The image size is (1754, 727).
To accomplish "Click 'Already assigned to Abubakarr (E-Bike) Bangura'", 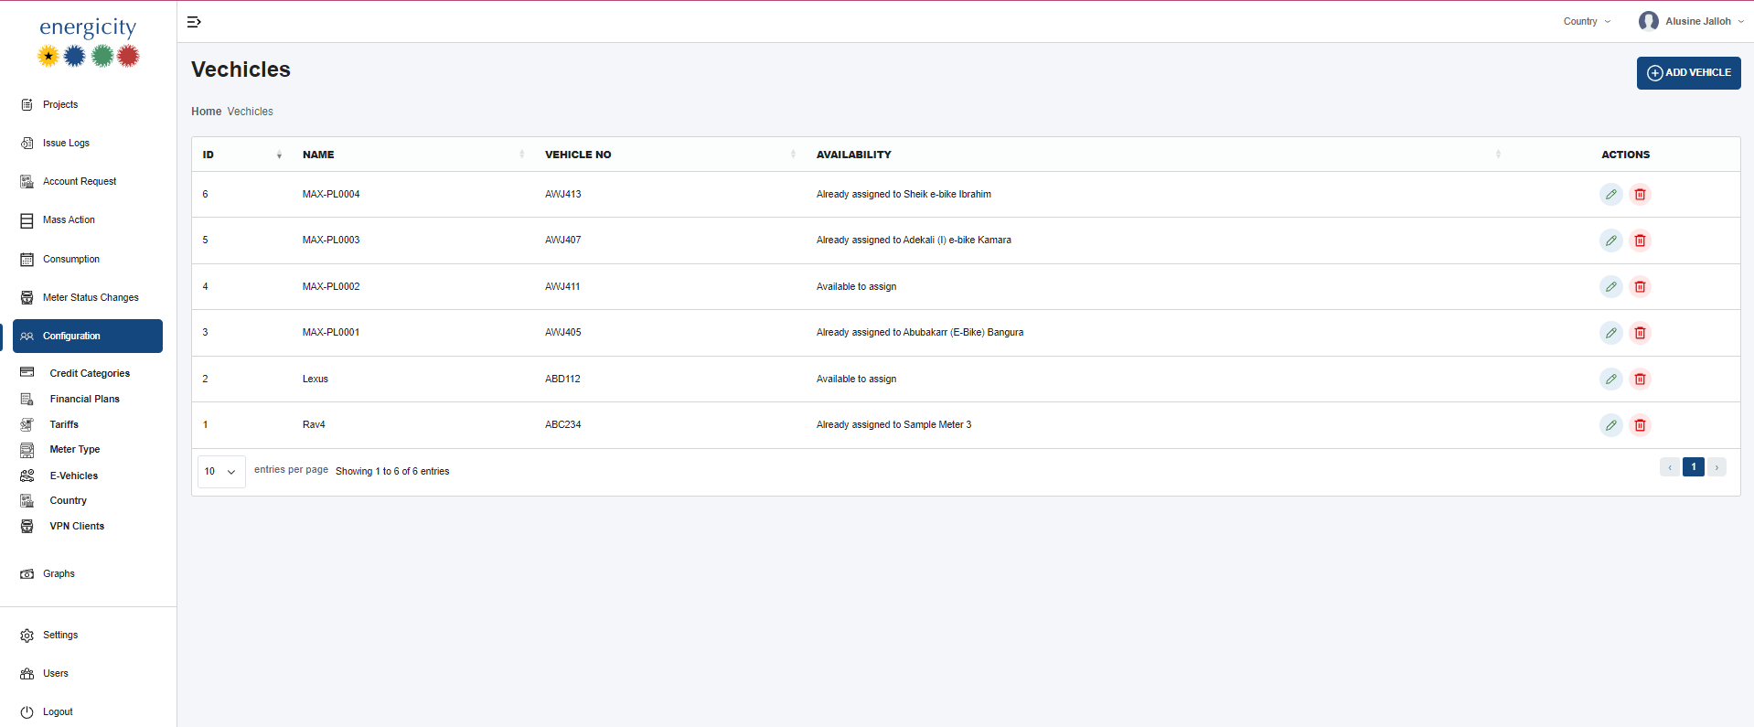I will click(x=920, y=332).
